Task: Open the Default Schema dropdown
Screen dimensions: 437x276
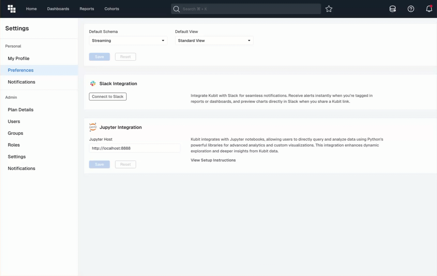Action: (128, 40)
